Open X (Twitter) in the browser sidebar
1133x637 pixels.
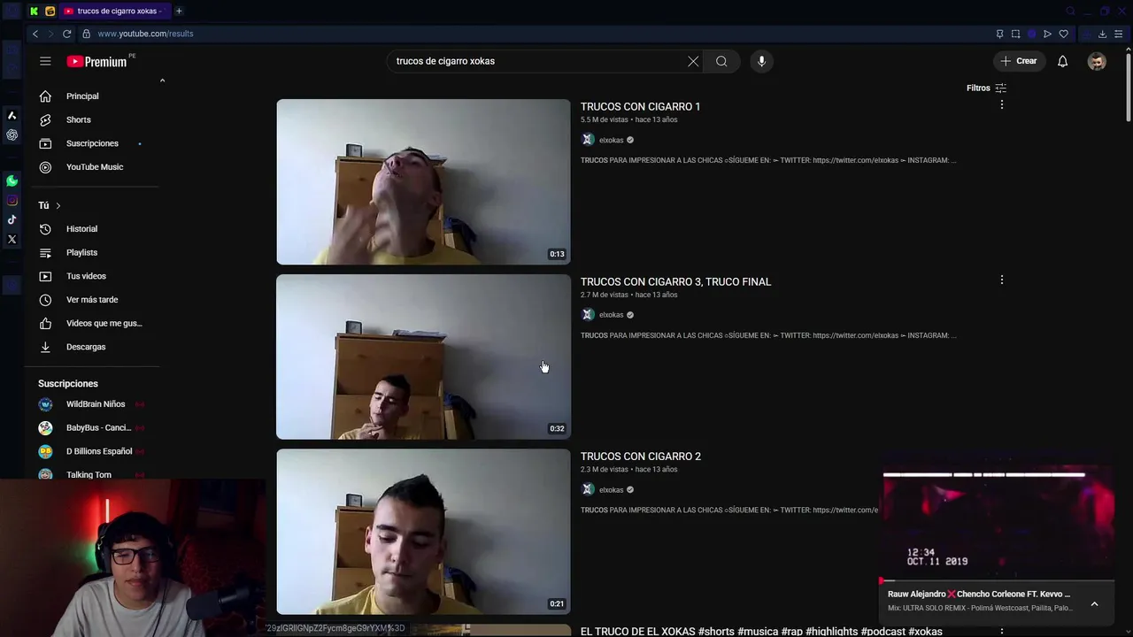coord(12,239)
